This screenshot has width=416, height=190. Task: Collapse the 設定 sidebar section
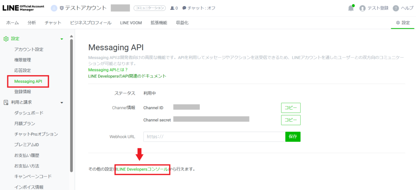pyautogui.click(x=62, y=39)
